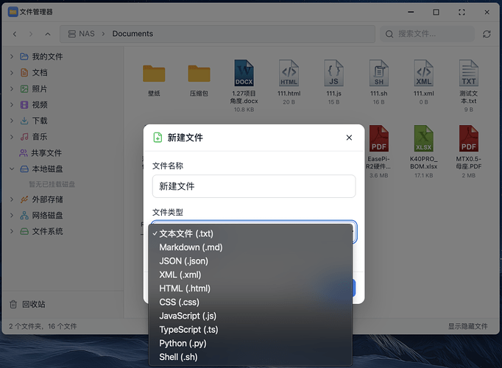Open the 1.27 docx document icon

pyautogui.click(x=244, y=74)
